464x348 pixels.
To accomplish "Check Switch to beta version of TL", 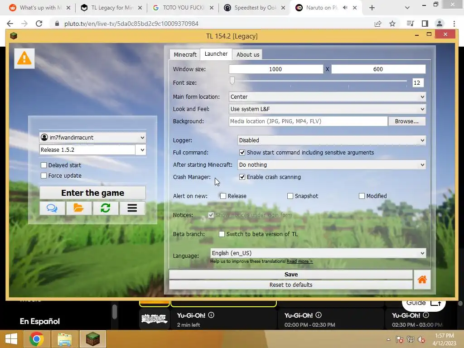I will tap(222, 234).
